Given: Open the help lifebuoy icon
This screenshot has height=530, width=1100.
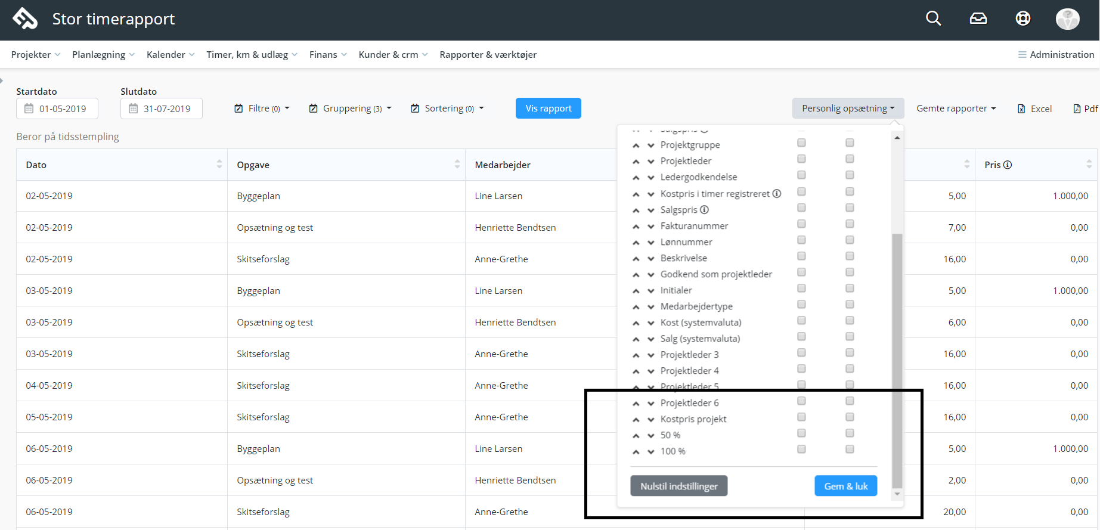Looking at the screenshot, I should pyautogui.click(x=1023, y=19).
